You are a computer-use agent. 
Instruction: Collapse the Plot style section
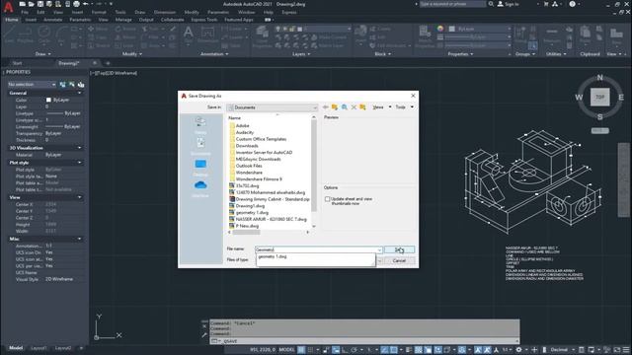click(x=79, y=163)
